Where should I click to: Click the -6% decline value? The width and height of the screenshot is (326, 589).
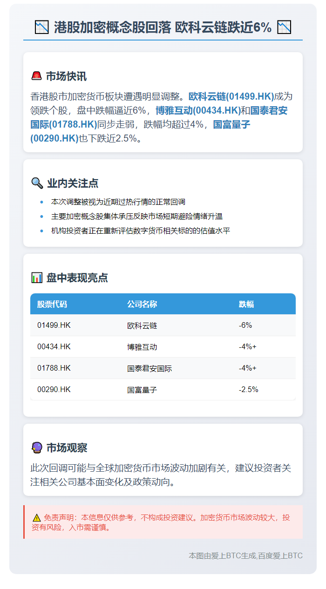pyautogui.click(x=245, y=325)
